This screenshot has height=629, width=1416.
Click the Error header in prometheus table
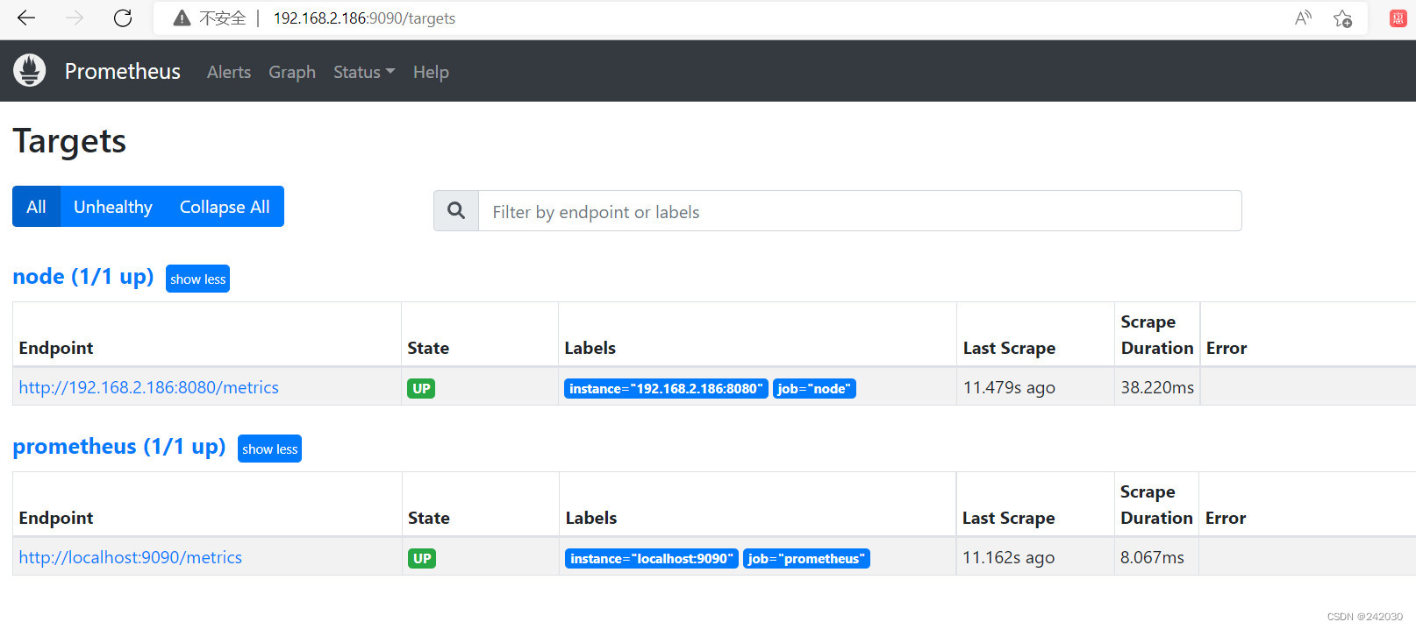coord(1226,518)
